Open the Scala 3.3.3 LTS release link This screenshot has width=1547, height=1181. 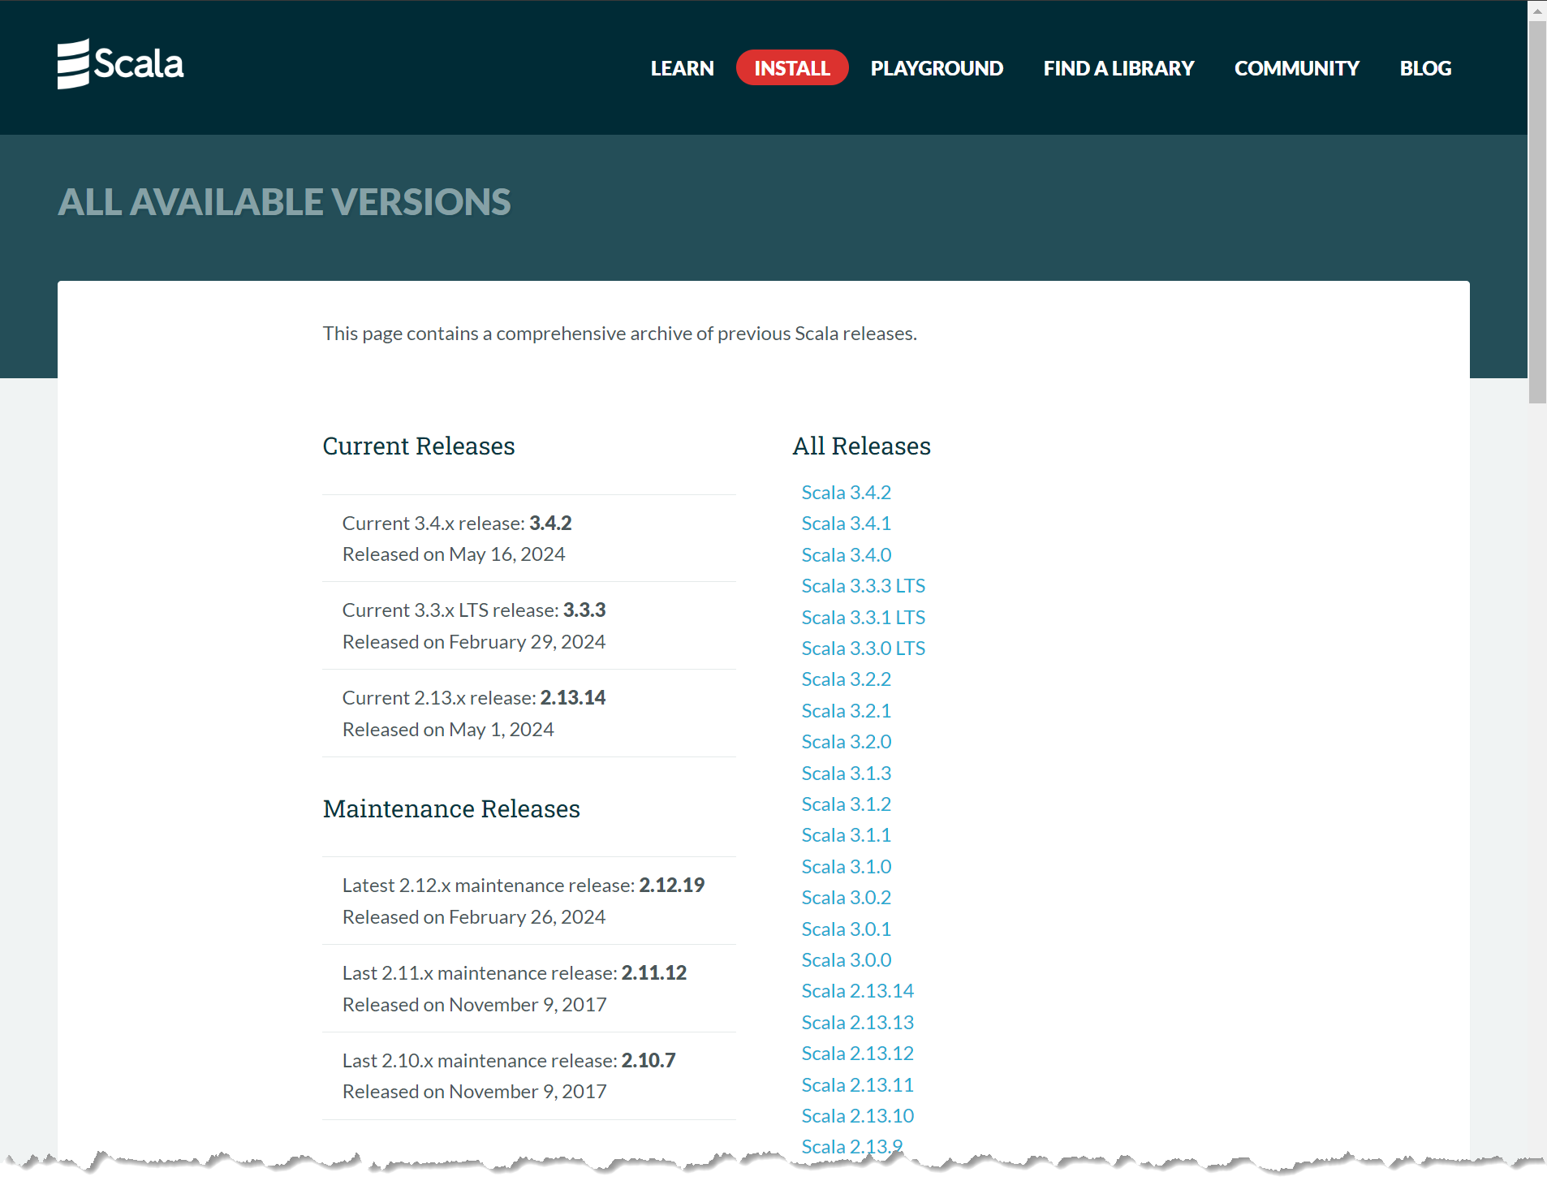(x=863, y=586)
